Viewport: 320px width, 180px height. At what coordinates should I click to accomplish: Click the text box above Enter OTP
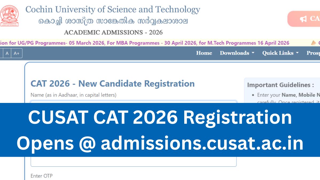coord(133,162)
